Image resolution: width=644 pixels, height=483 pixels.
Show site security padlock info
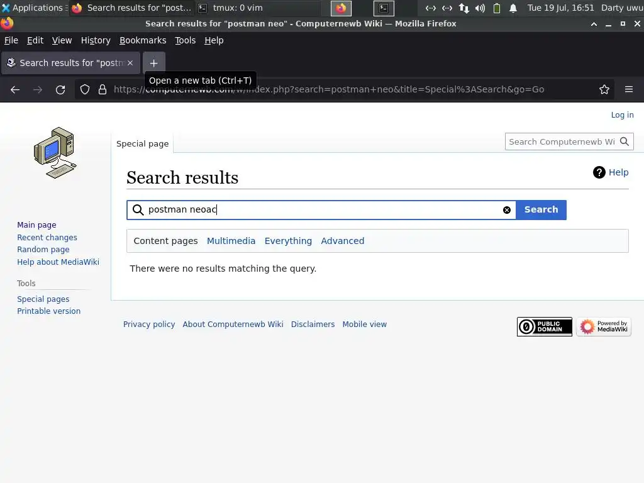(103, 89)
